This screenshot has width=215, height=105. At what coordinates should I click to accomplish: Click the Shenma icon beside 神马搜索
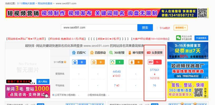point(130,53)
